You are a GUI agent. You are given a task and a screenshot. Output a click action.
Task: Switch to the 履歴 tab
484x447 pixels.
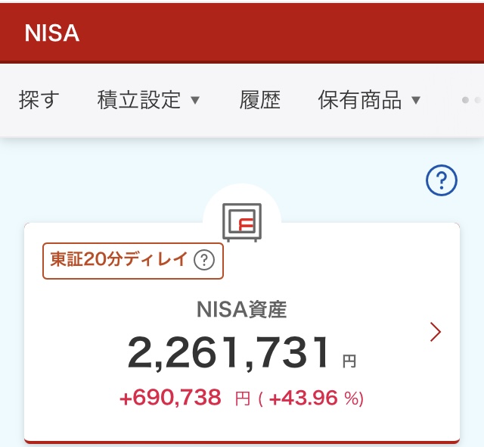(x=260, y=100)
